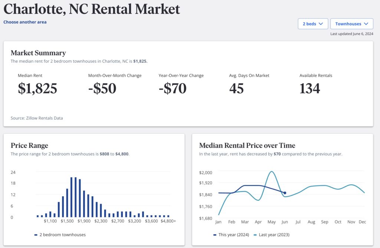The image size is (380, 248).
Task: Expand the "Townhouses" property type dropdown
Action: point(351,24)
